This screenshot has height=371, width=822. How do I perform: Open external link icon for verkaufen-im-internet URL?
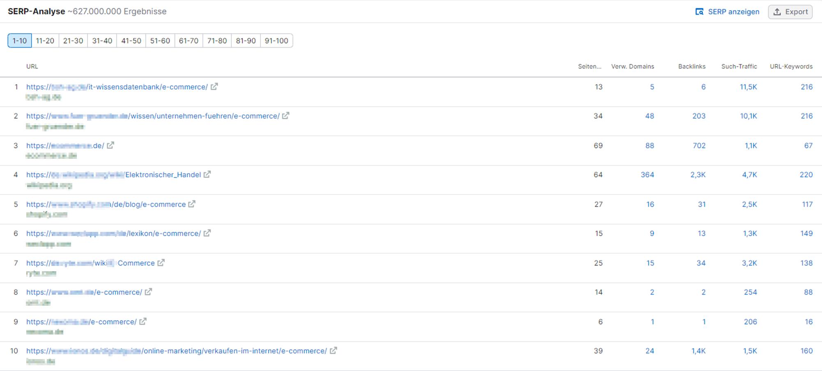[x=333, y=350]
